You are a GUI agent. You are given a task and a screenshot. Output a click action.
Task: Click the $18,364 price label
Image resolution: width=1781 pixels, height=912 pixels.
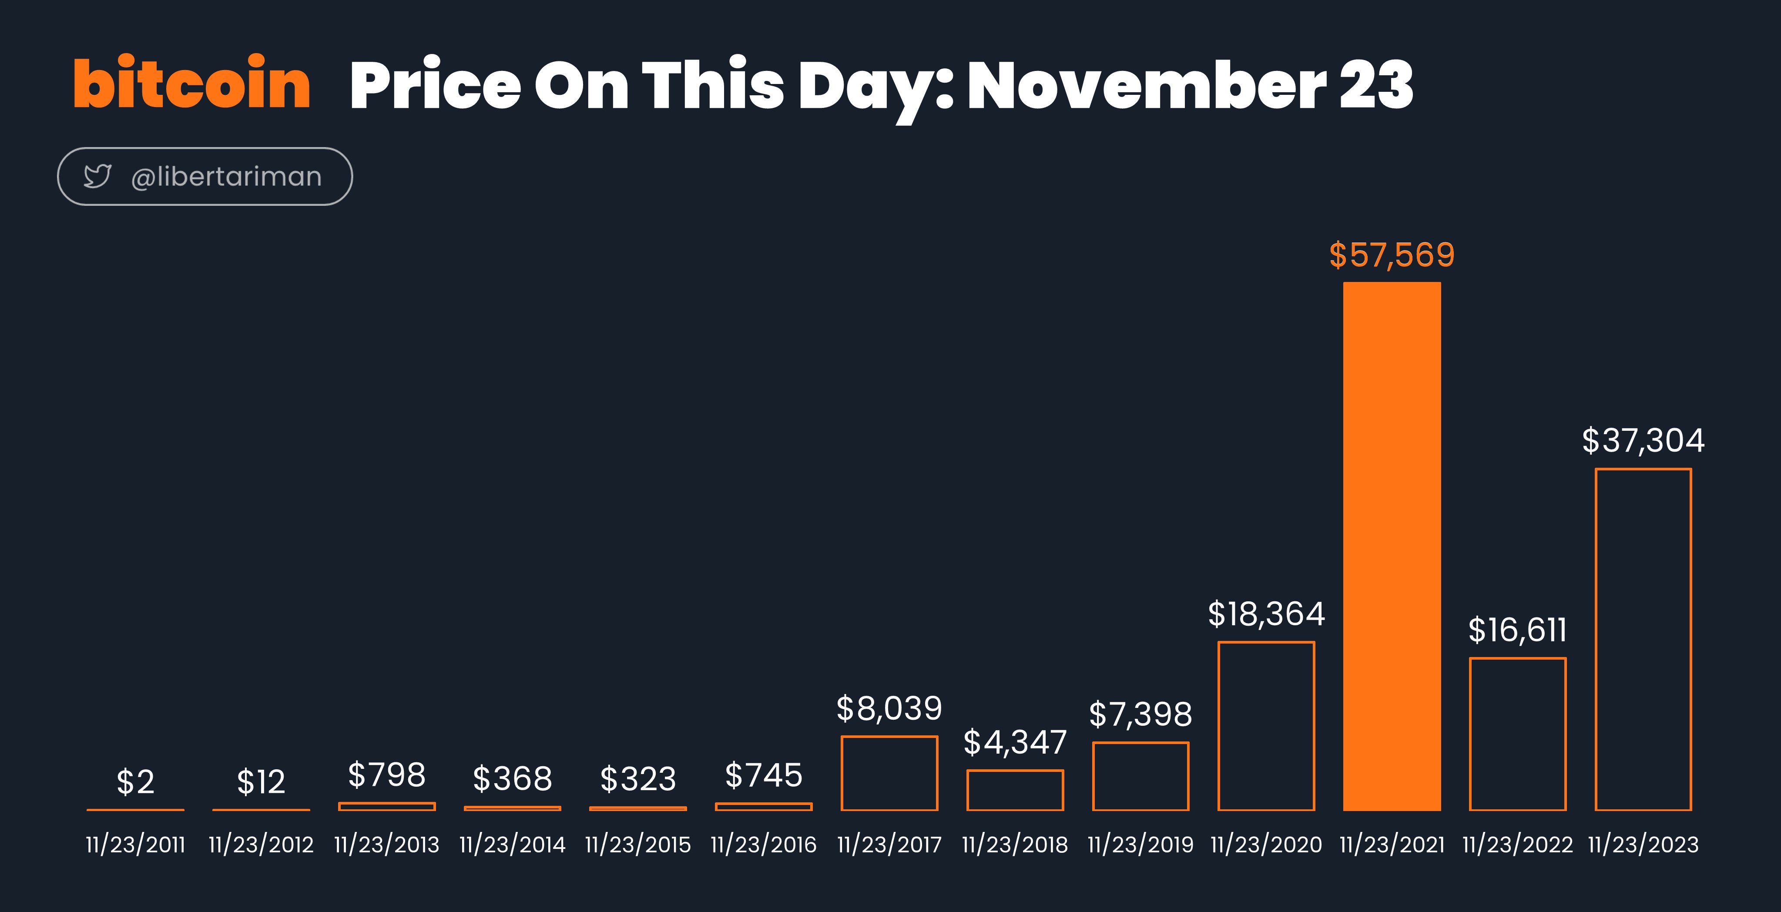click(1266, 614)
